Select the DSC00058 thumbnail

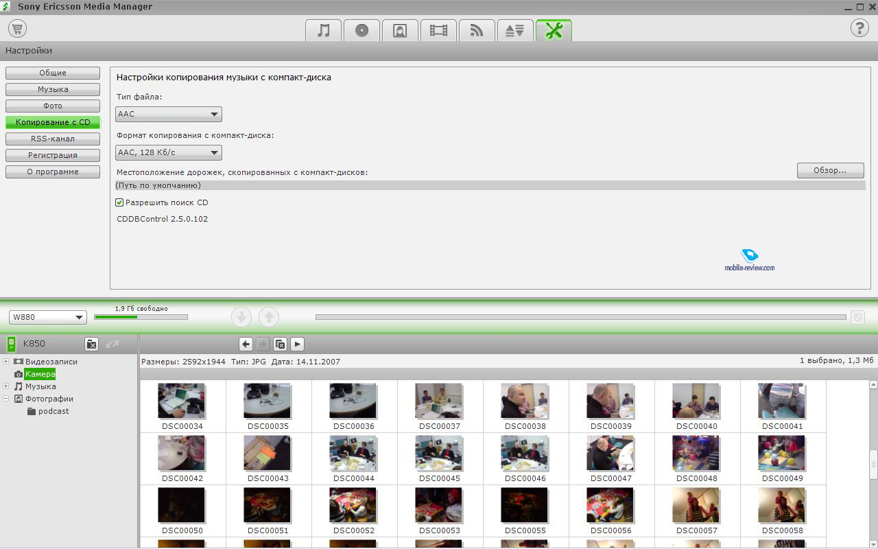coord(782,505)
